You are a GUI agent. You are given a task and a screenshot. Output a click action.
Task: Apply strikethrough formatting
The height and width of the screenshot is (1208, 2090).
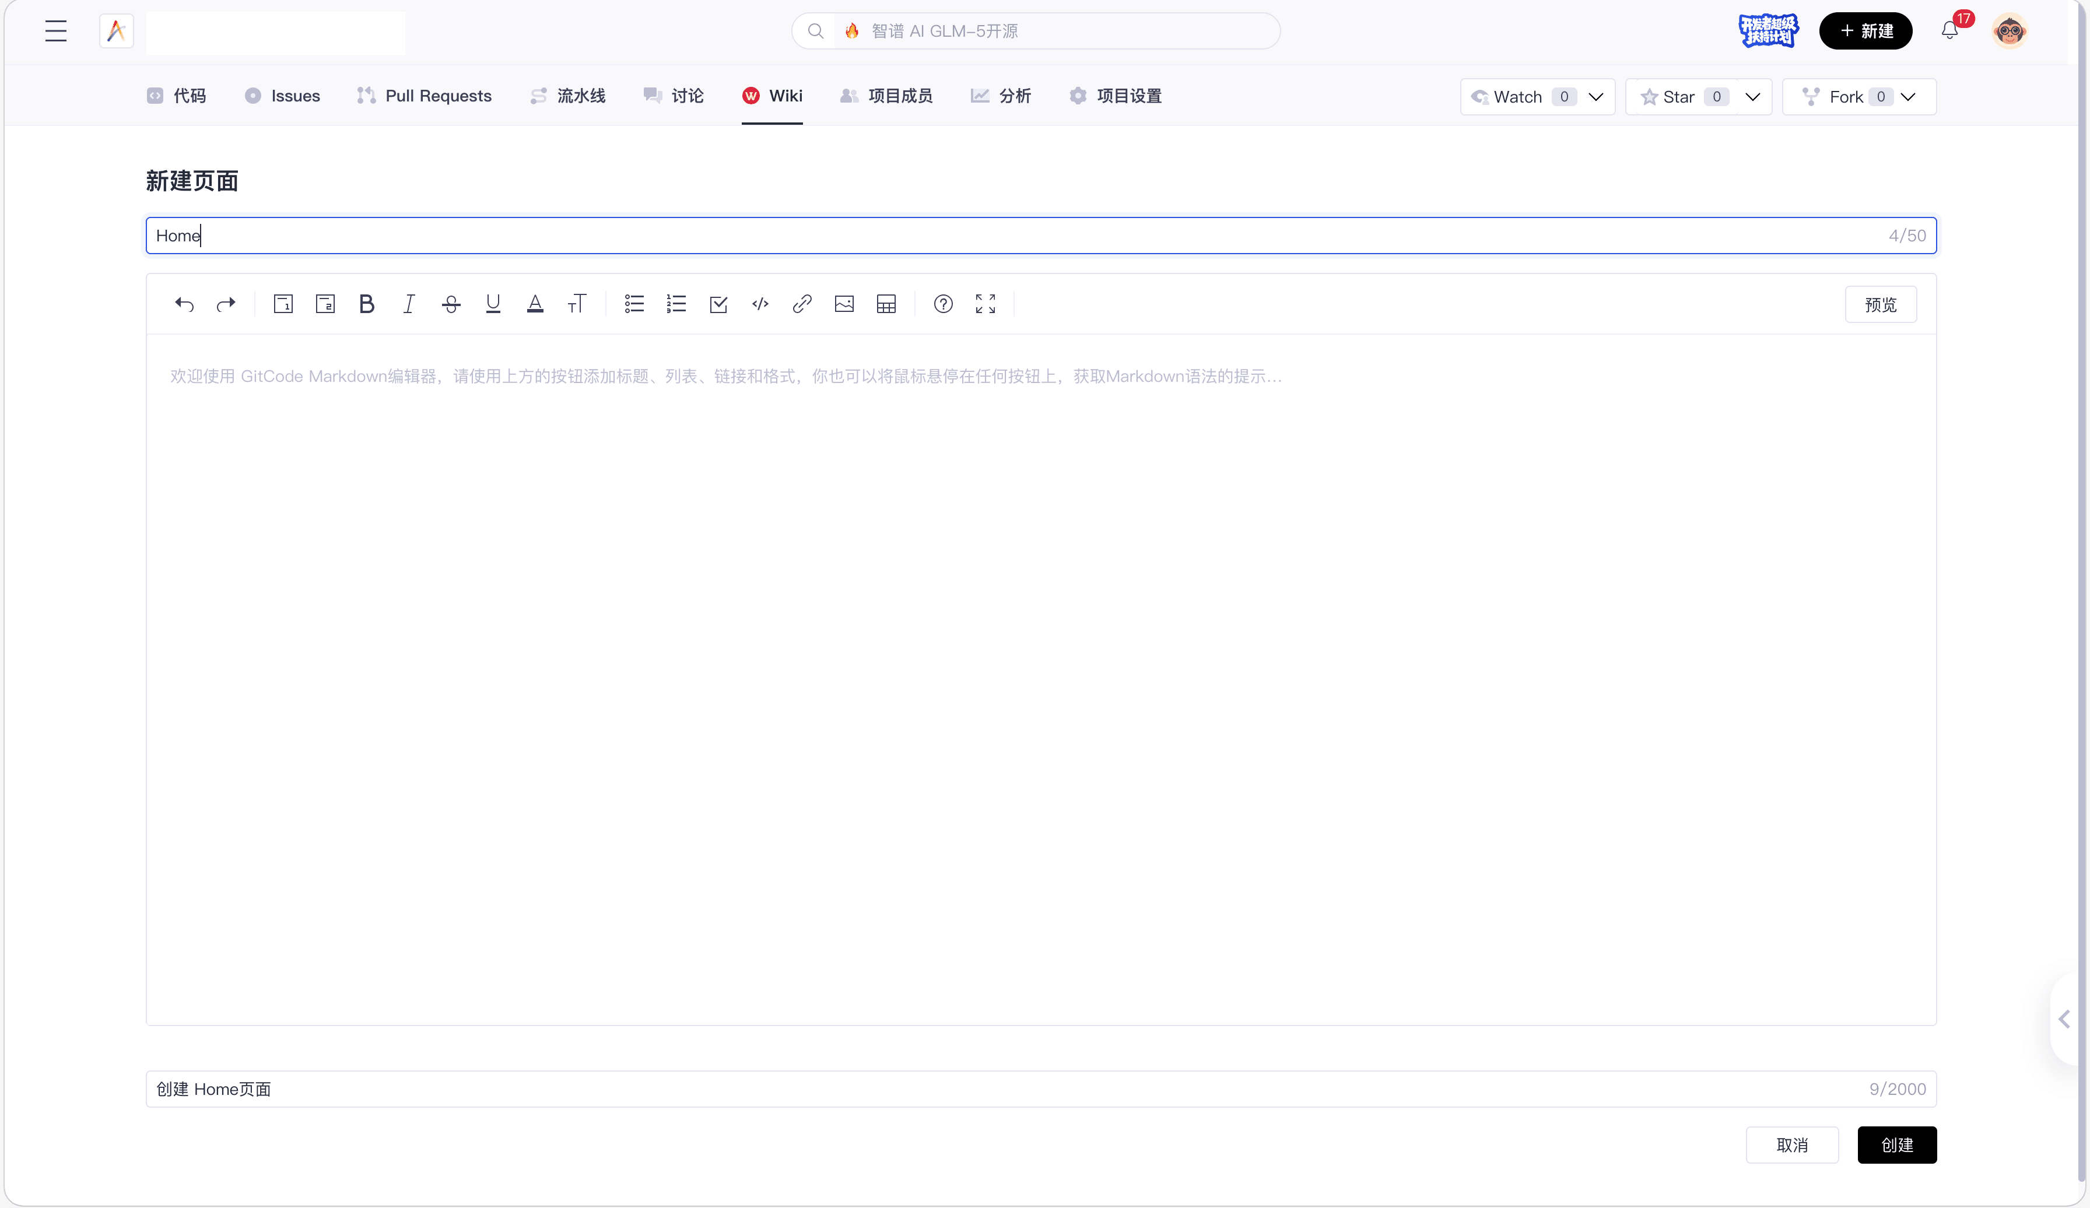click(451, 304)
